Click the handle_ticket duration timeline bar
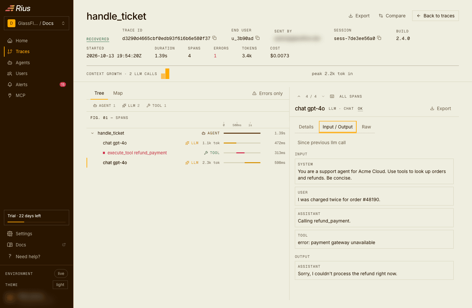 (x=242, y=133)
